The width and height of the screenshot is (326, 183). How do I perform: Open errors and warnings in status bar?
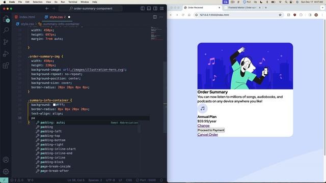[x=17, y=180]
